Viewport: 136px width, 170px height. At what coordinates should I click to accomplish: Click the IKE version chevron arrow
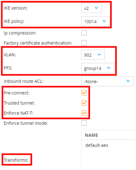[96, 8]
